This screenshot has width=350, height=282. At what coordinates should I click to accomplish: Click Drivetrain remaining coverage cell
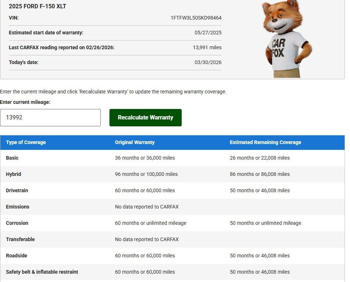click(x=260, y=190)
